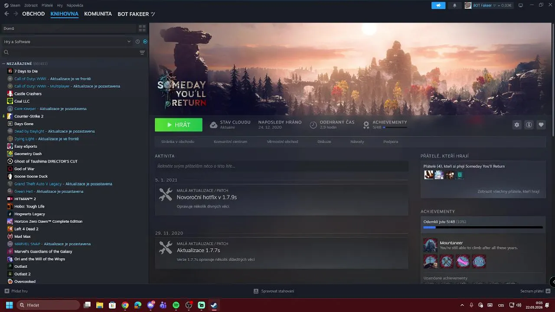Open Věrnostní obchod link
The width and height of the screenshot is (555, 312).
282,142
